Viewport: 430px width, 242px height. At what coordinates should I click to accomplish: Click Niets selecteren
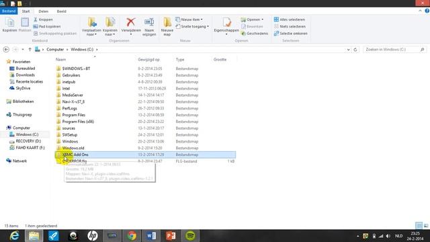coord(290,26)
